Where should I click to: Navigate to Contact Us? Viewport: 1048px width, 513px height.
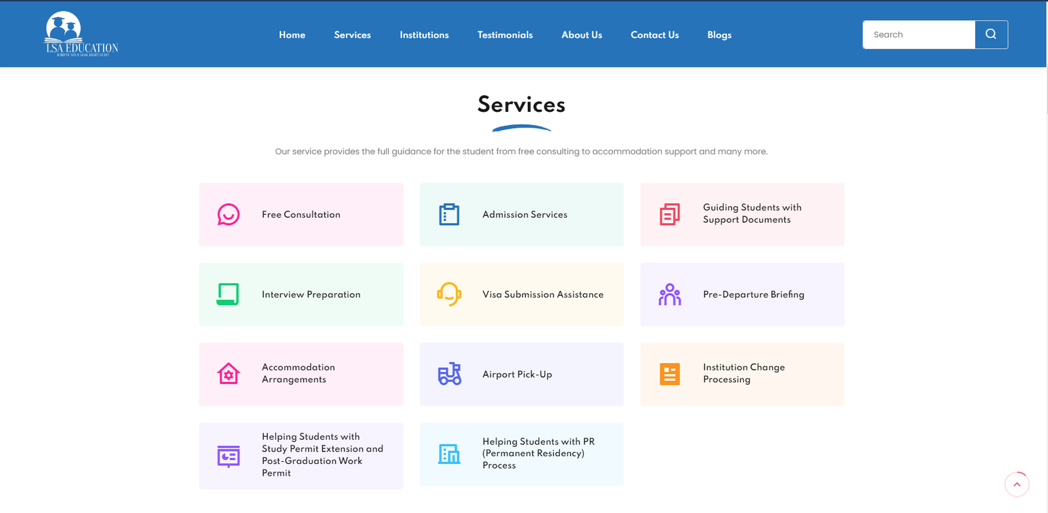[x=654, y=35]
